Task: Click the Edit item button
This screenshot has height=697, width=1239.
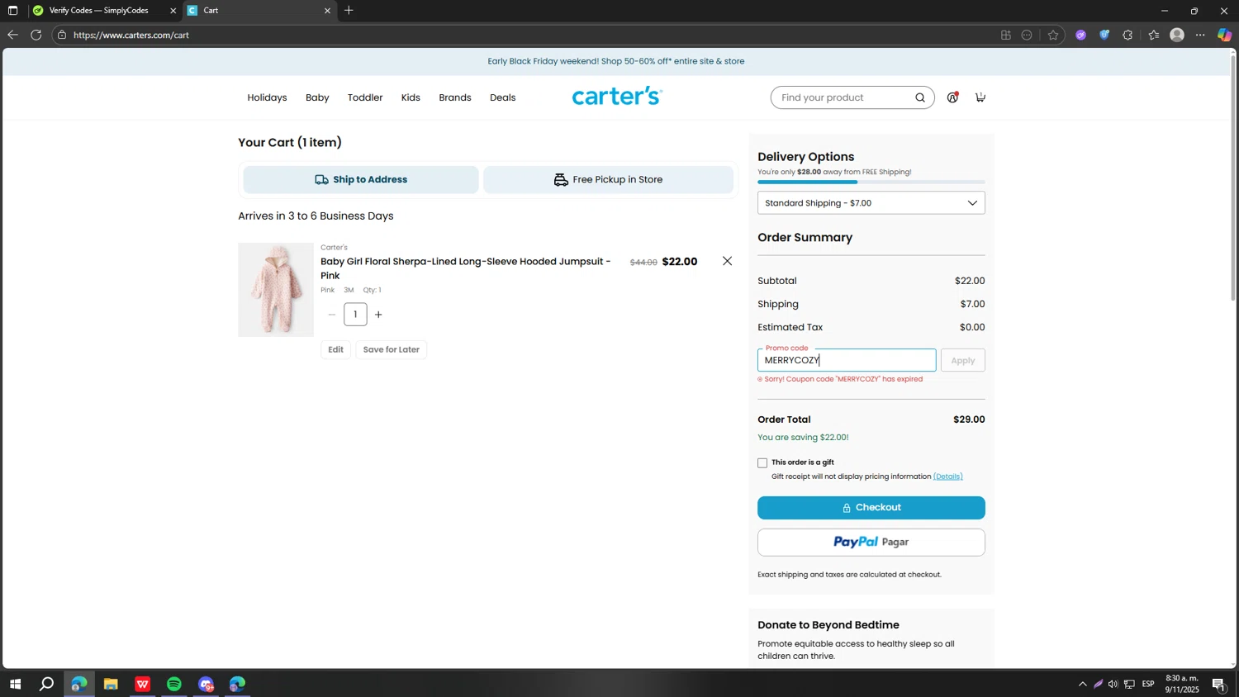Action: (335, 349)
